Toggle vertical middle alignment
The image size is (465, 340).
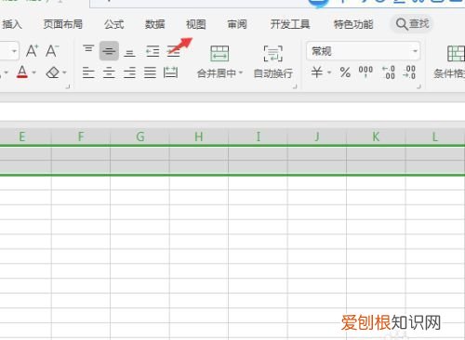coord(109,51)
